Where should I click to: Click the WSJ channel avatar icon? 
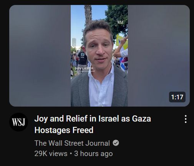[18, 122]
